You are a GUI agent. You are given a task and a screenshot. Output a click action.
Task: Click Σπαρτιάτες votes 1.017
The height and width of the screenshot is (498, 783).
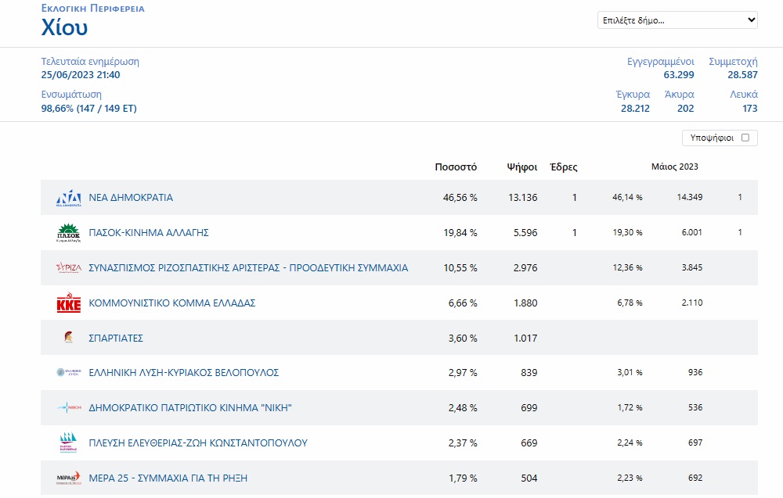tap(525, 338)
